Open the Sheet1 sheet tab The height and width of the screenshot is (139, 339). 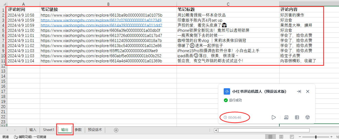pos(48,130)
